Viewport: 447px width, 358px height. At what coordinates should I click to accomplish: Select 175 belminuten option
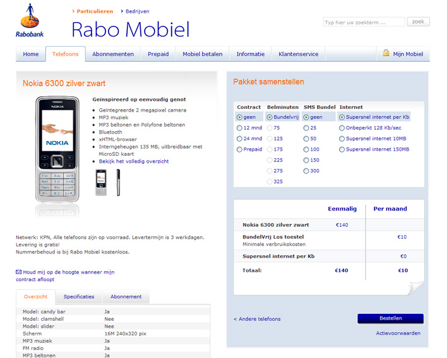270,149
